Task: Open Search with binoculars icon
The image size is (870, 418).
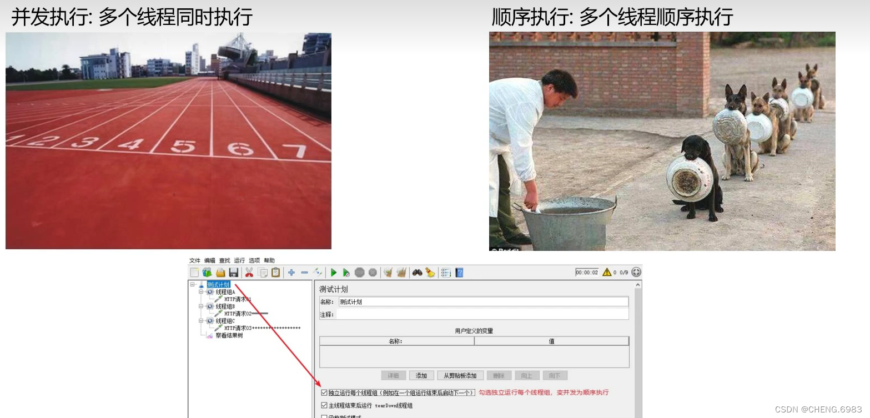Action: pos(417,273)
